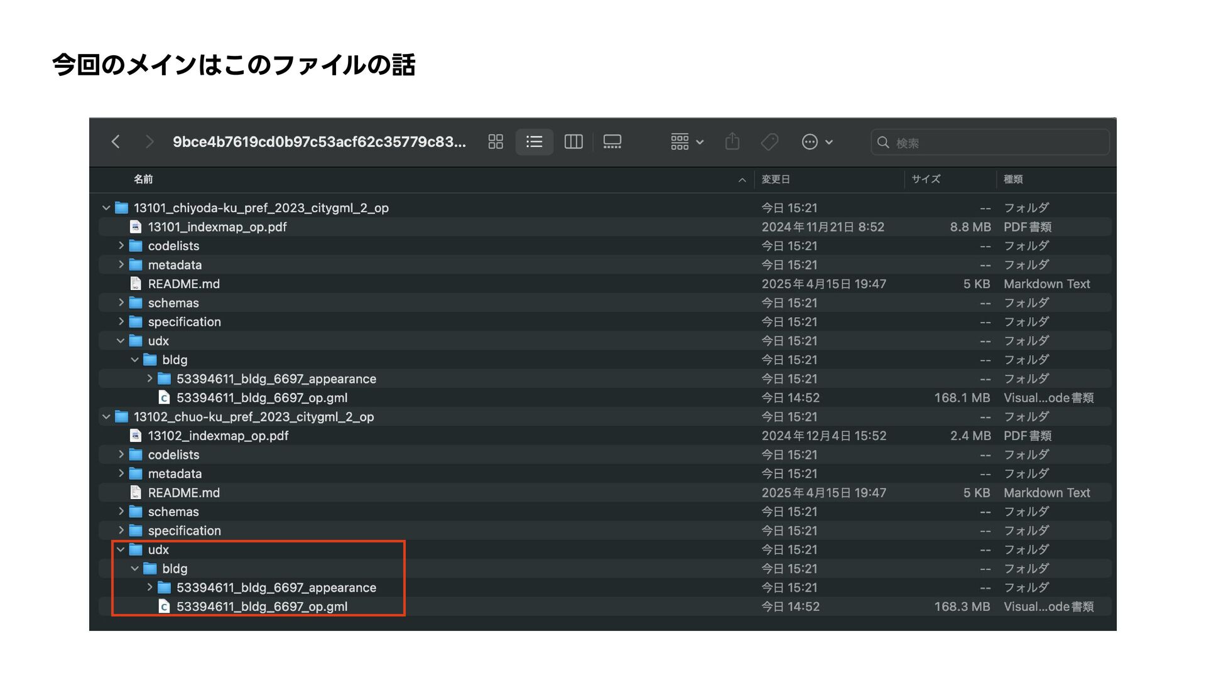The width and height of the screenshot is (1206, 678).
Task: Click the PDF書類 type cell for 13101_indexmap_op.pdf
Action: click(x=1028, y=227)
